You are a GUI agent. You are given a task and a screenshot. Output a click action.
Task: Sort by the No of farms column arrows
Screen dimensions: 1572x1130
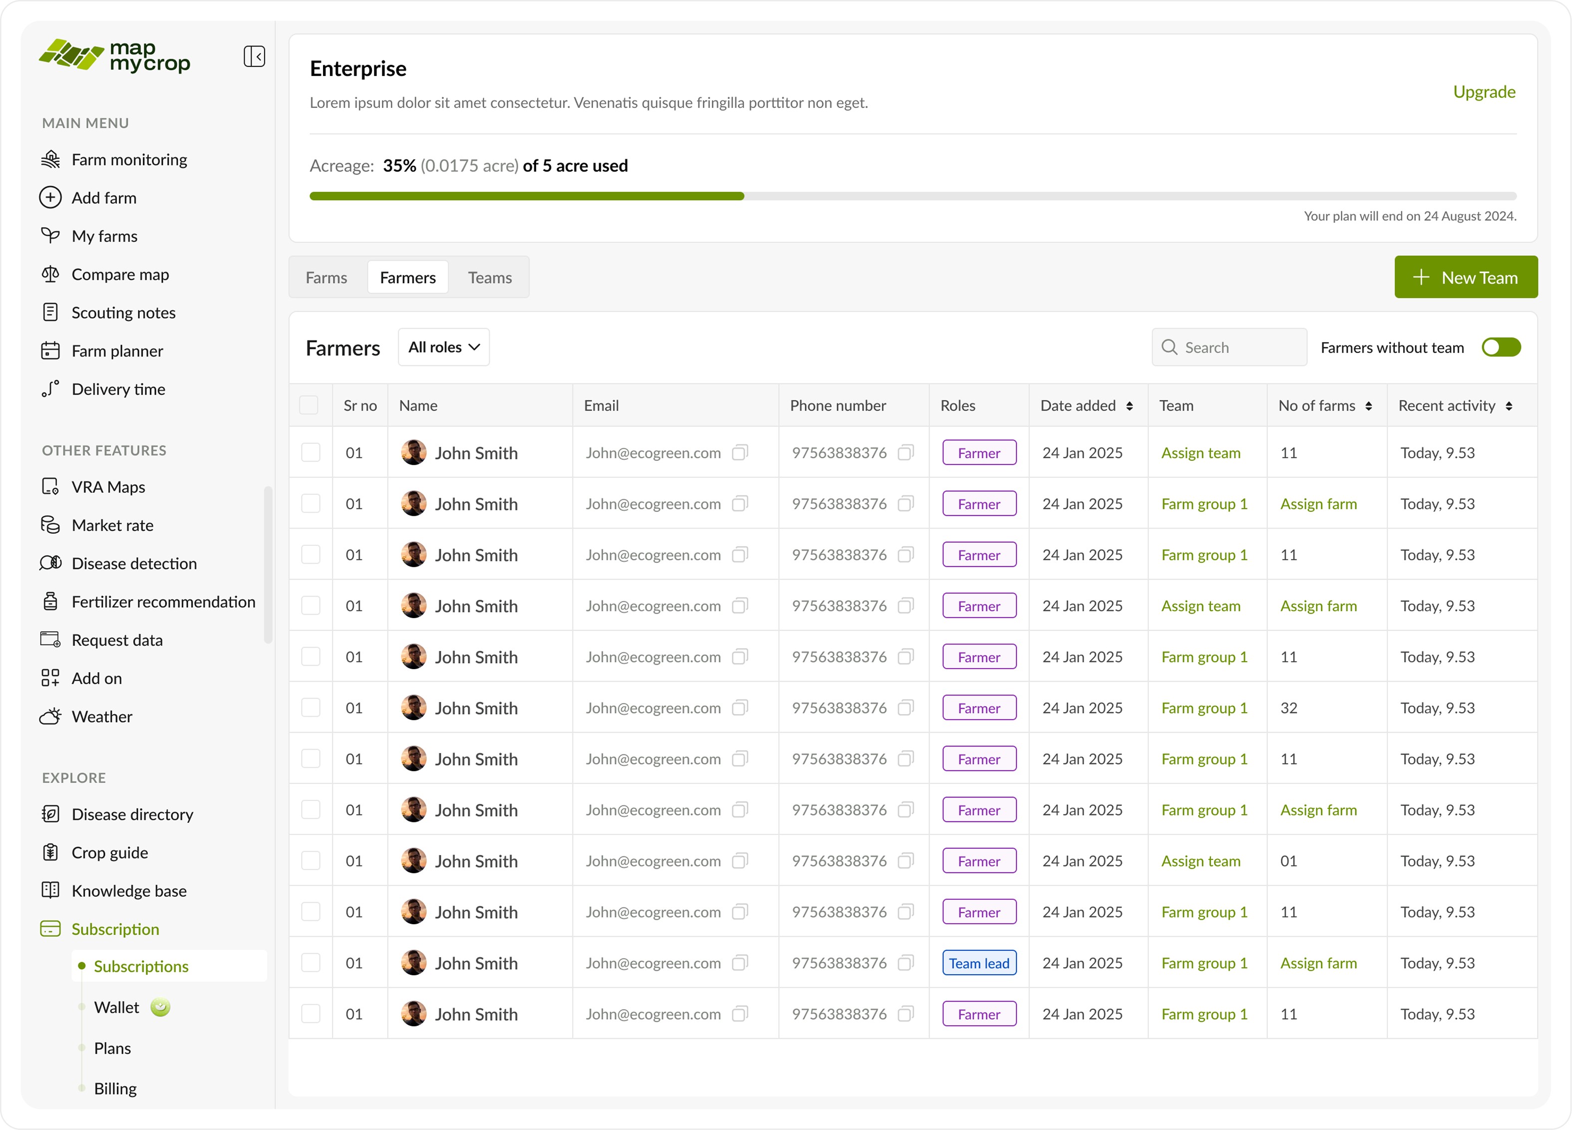pos(1368,406)
